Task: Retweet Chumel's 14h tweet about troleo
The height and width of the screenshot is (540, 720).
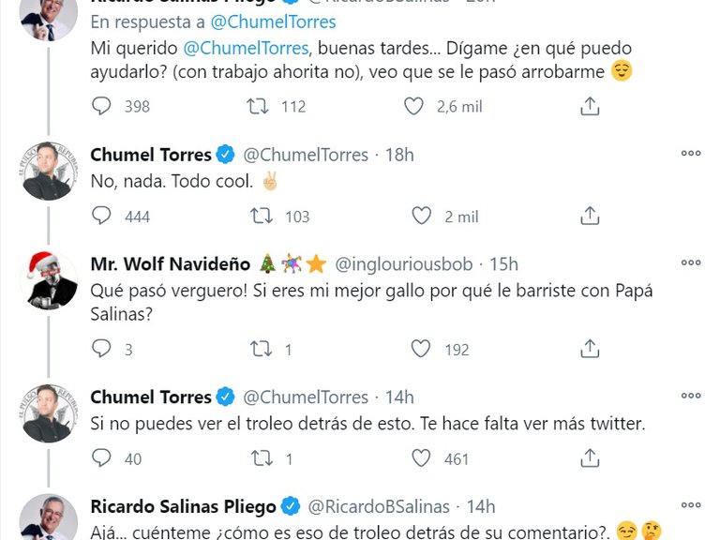Action: [262, 458]
